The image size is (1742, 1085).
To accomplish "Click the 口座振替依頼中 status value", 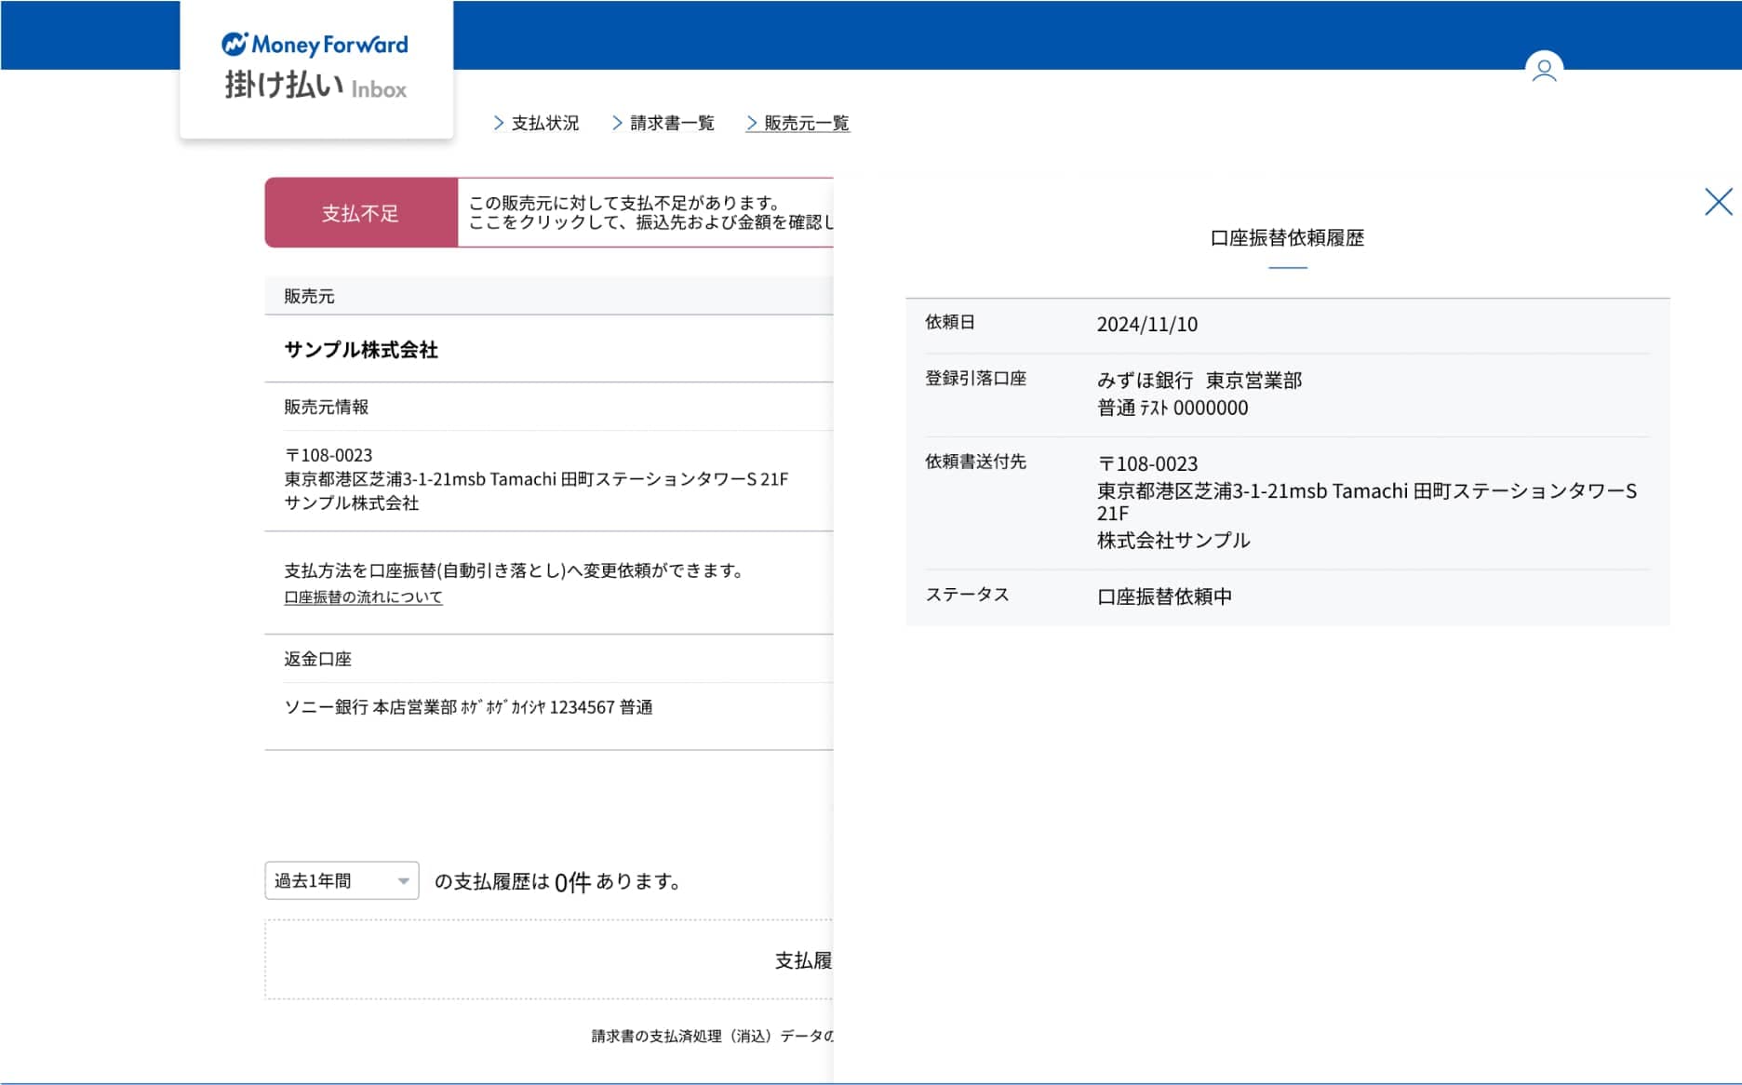I will point(1164,596).
